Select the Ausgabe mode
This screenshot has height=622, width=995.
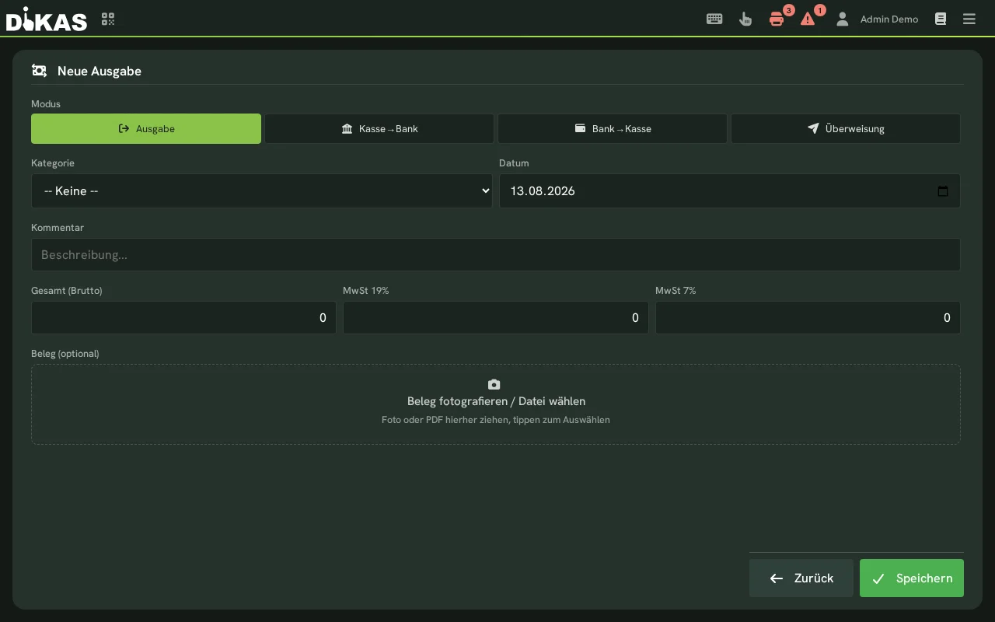tap(146, 129)
